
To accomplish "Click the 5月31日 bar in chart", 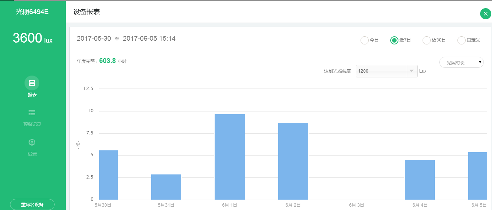I will point(166,187).
